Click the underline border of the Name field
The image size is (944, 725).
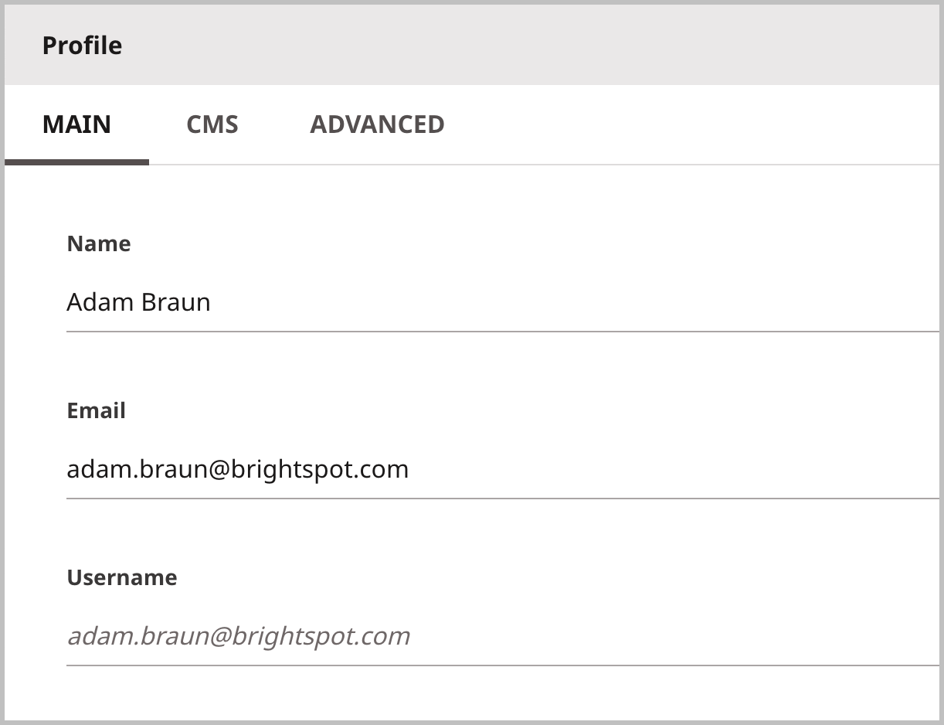(x=503, y=332)
